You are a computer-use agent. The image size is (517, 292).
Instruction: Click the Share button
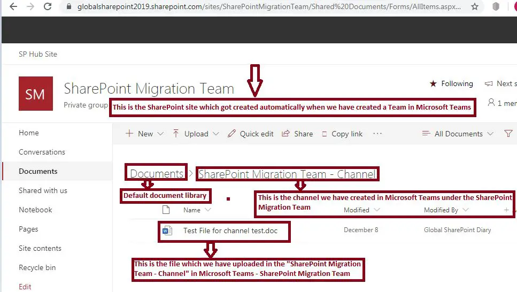(x=297, y=134)
